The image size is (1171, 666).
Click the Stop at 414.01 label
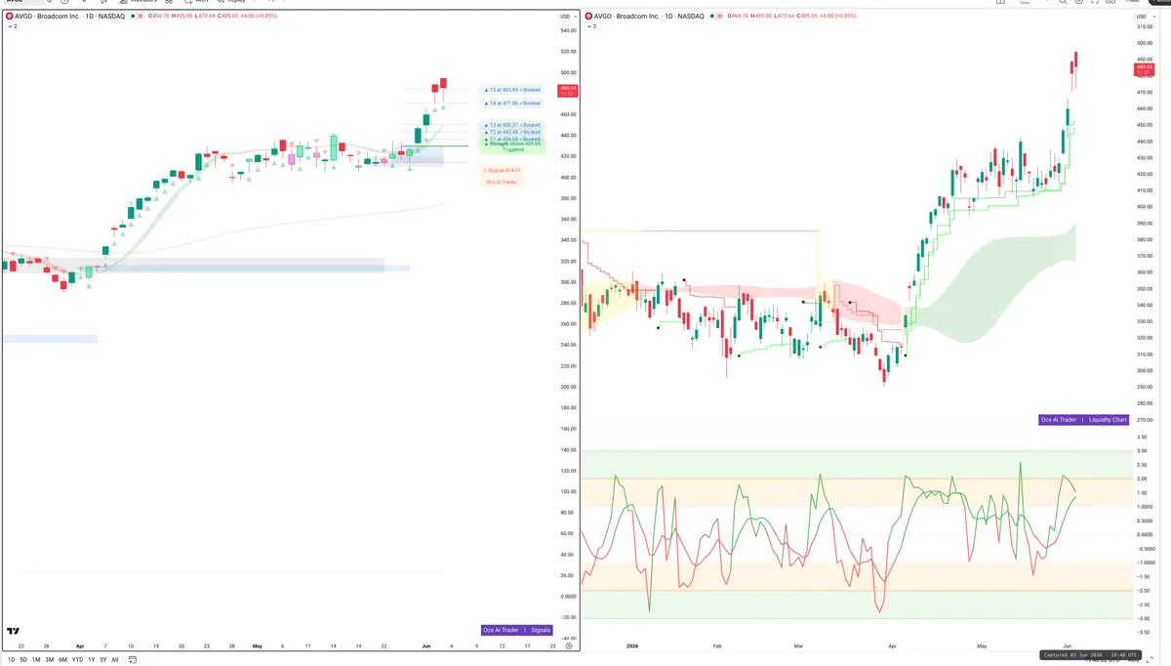pos(502,170)
